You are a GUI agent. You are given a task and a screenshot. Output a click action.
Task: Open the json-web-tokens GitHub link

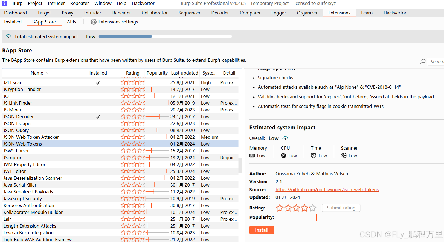pos(327,190)
